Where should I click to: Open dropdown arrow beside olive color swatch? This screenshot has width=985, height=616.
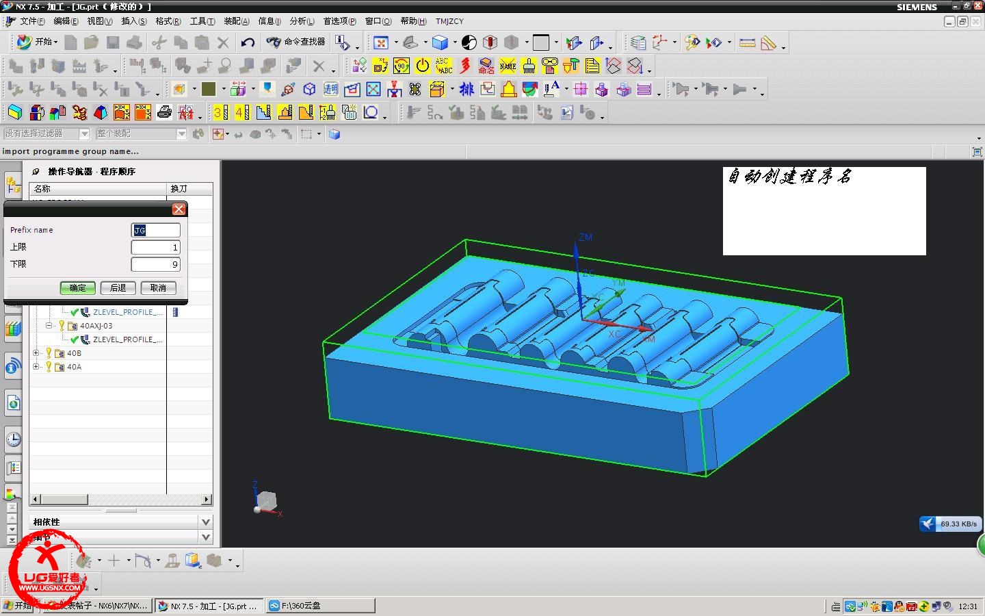pyautogui.click(x=223, y=89)
